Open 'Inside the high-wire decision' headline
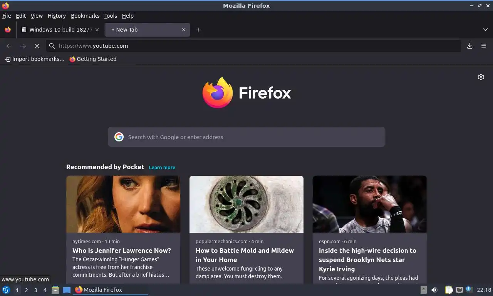The height and width of the screenshot is (296, 493). [367, 260]
